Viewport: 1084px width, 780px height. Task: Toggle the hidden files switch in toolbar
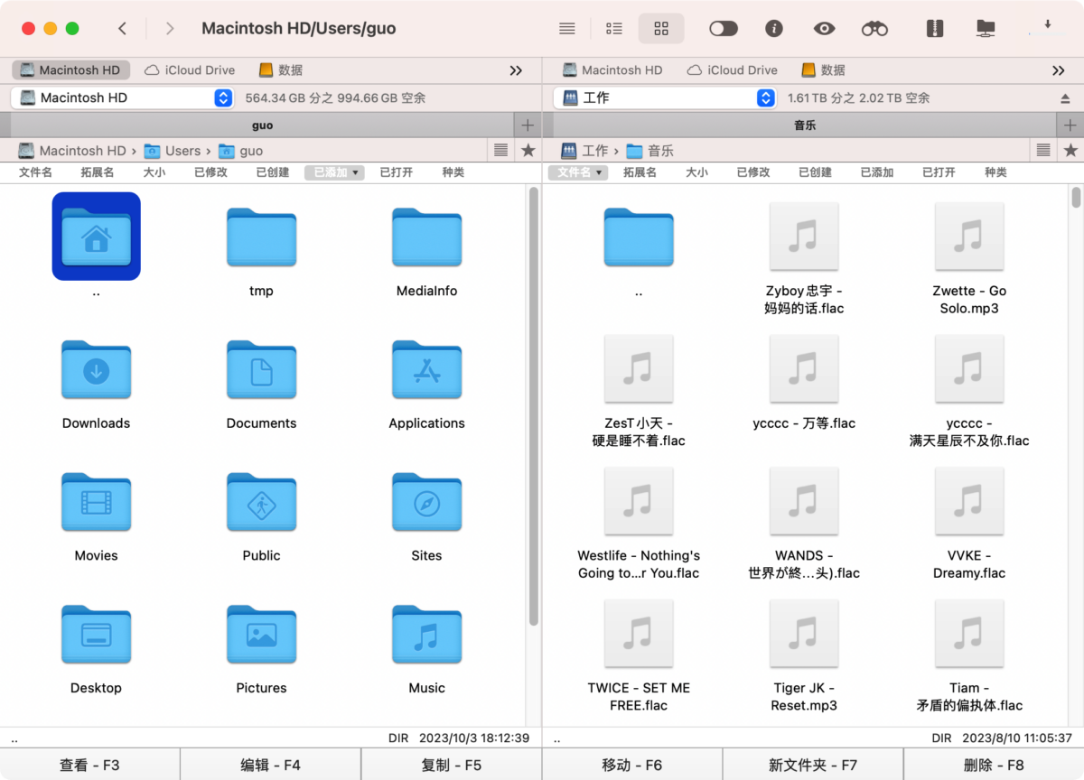[x=724, y=29]
